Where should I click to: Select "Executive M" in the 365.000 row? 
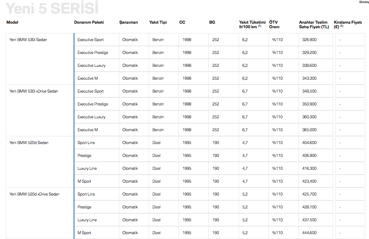click(x=88, y=130)
